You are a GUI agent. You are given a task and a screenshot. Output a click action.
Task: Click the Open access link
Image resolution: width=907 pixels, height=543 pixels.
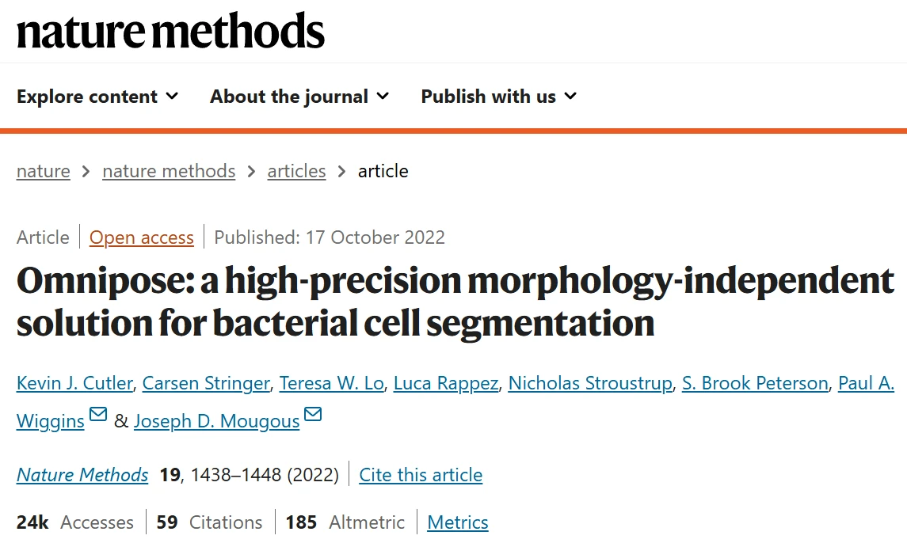142,237
